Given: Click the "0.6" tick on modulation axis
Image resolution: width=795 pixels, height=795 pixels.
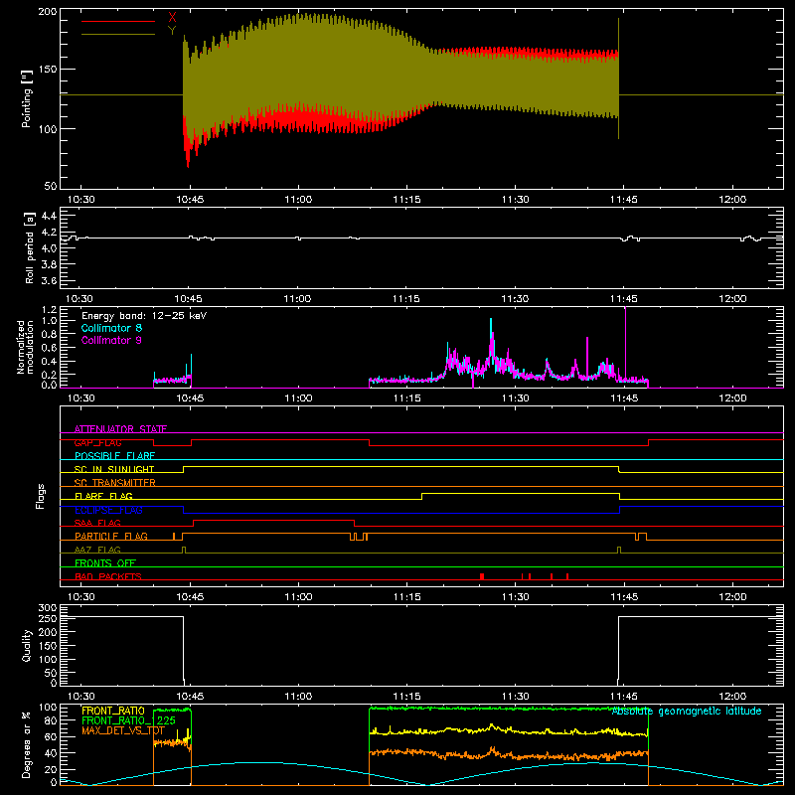Looking at the screenshot, I should (49, 348).
